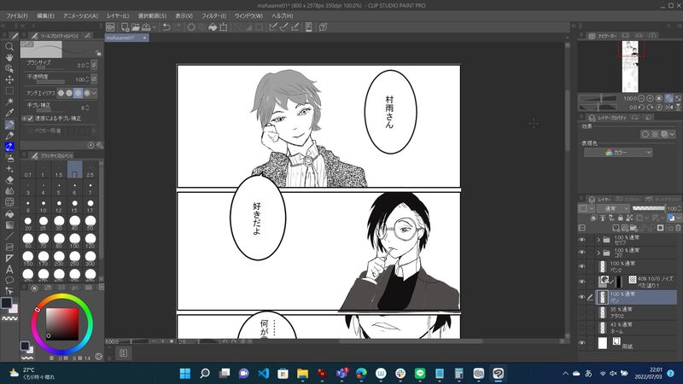Click the New canvas icon in command bar
This screenshot has width=683, height=384.
pyautogui.click(x=125, y=27)
